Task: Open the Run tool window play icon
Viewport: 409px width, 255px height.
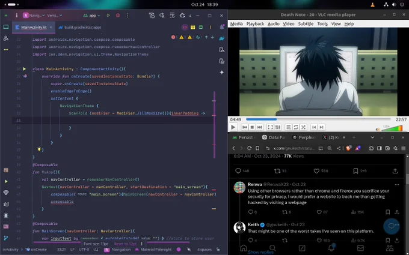Action: [6, 181]
